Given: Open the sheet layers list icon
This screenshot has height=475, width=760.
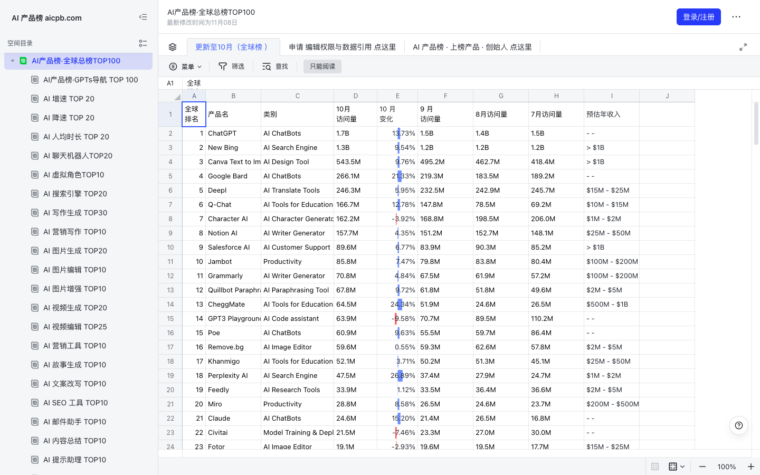Looking at the screenshot, I should pos(173,47).
